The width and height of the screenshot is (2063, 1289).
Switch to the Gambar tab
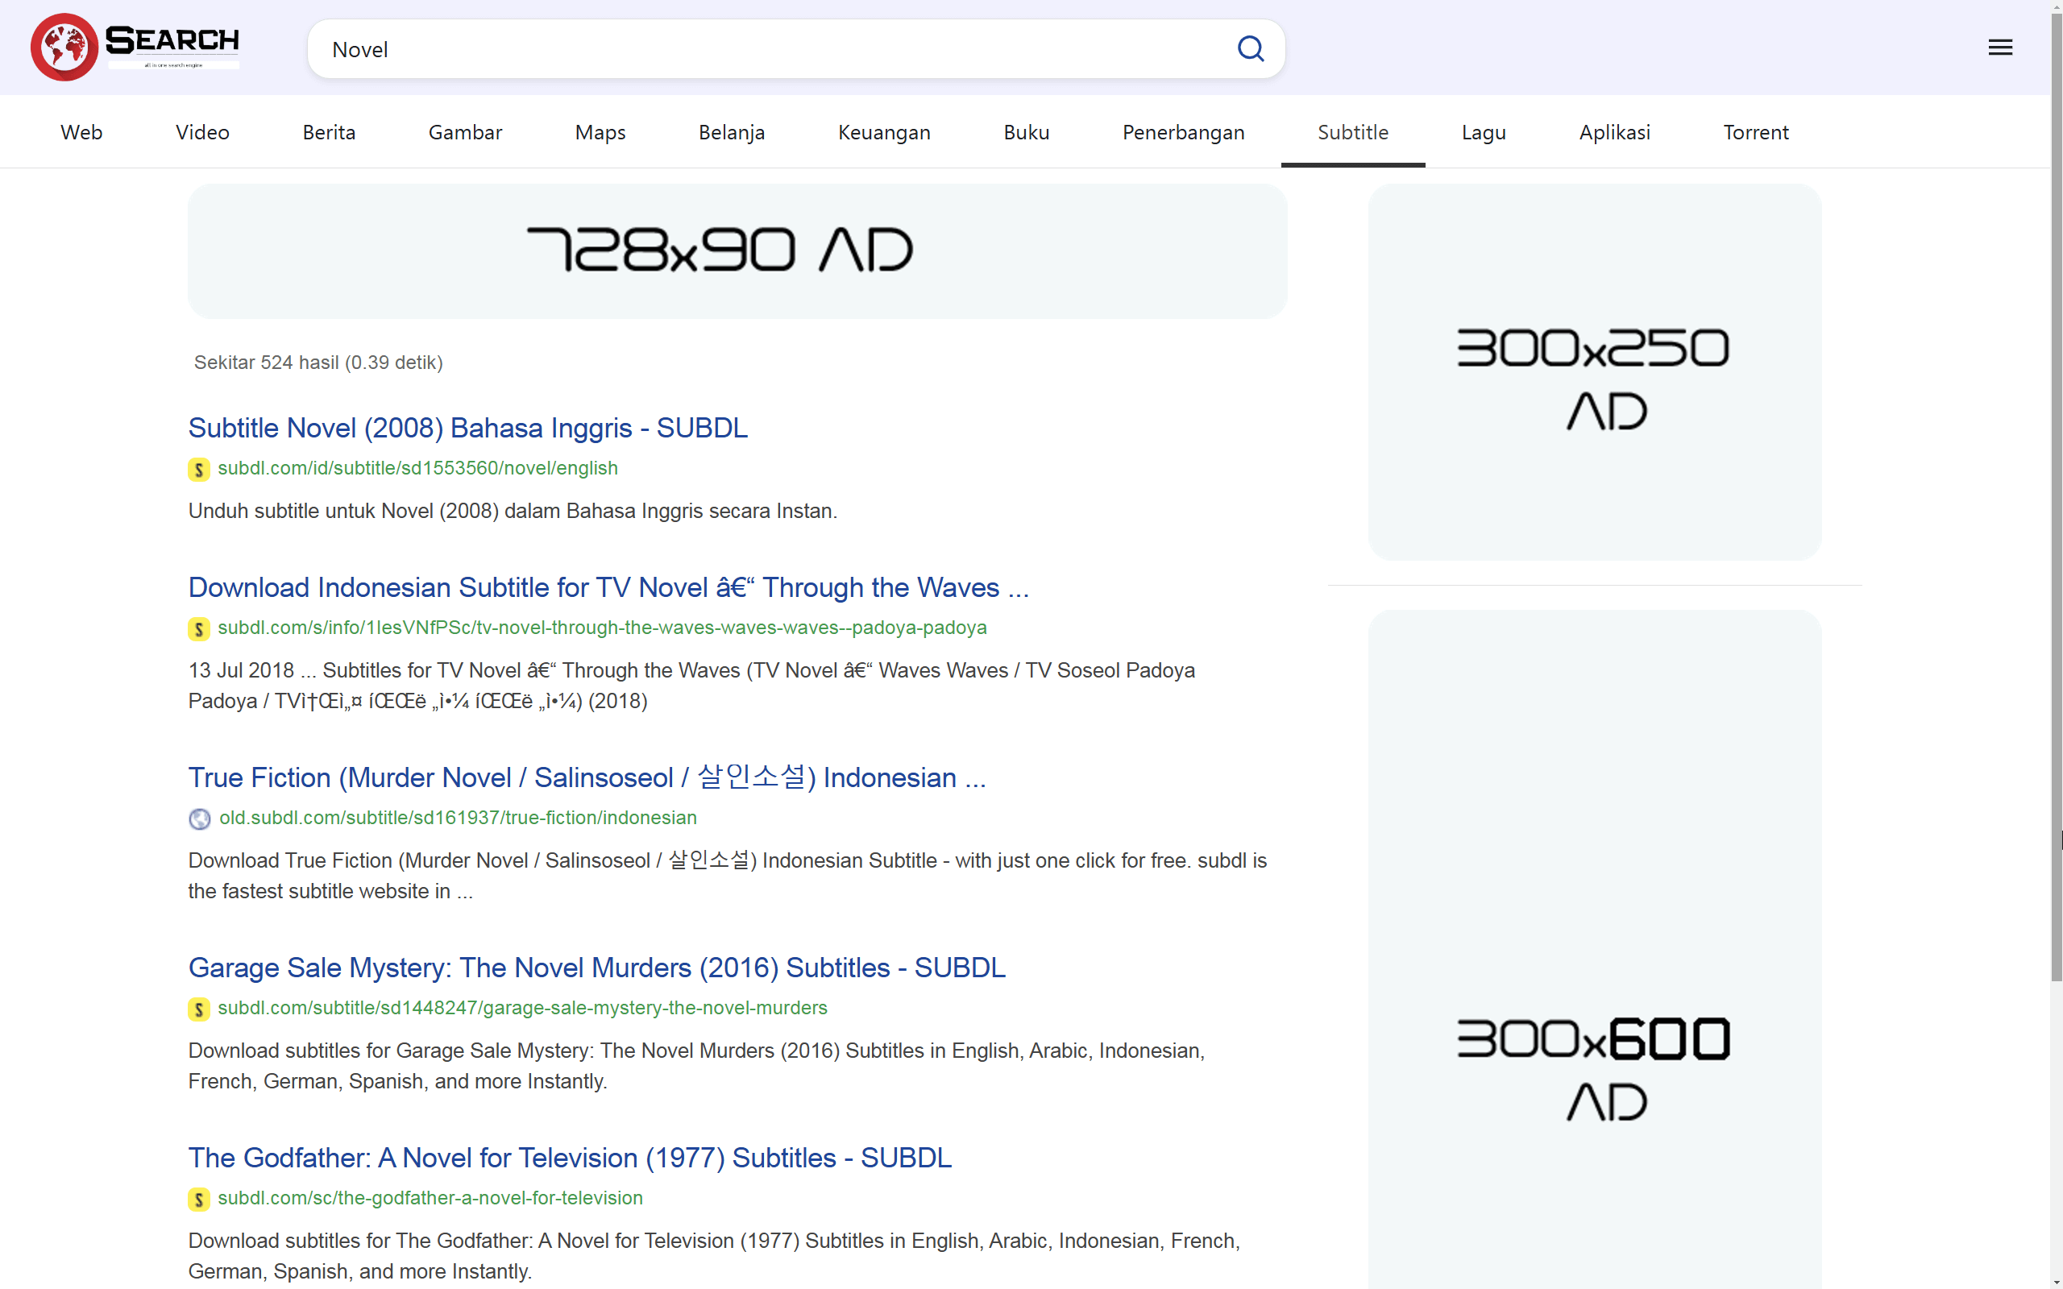[465, 132]
